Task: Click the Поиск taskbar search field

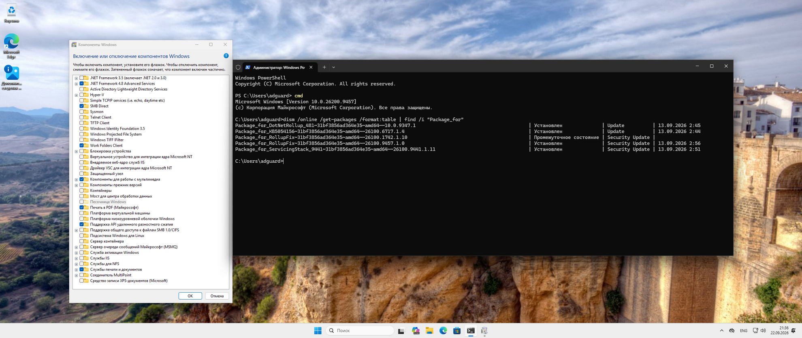Action: tap(360, 331)
